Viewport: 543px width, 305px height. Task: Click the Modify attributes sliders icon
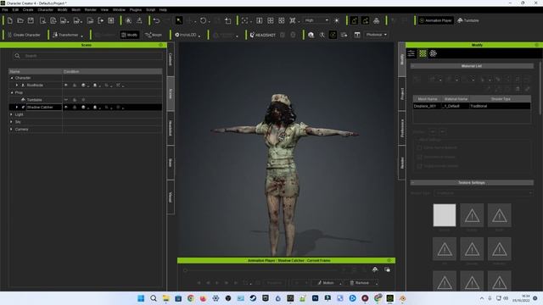click(411, 53)
